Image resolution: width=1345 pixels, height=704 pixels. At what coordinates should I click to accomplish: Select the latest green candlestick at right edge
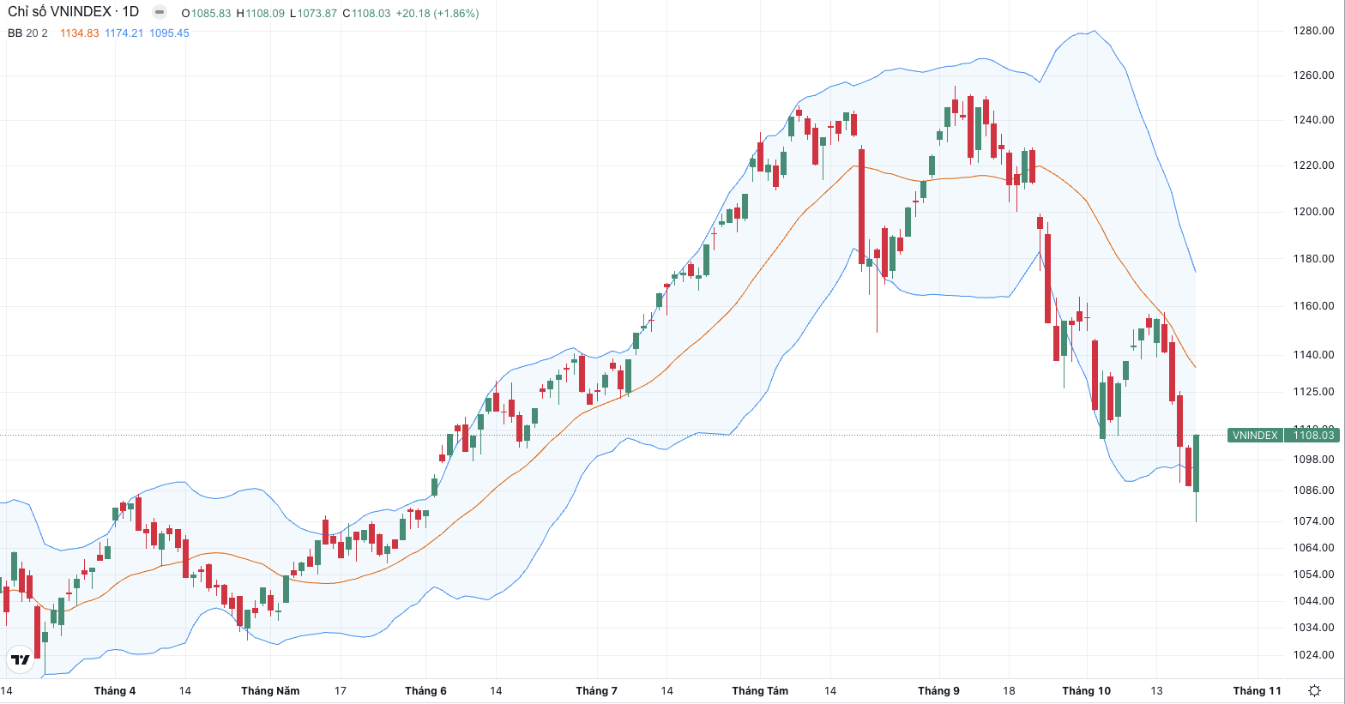1196,463
